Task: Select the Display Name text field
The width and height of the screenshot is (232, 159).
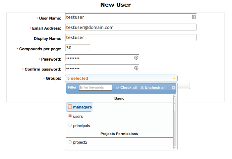Action: 131,37
